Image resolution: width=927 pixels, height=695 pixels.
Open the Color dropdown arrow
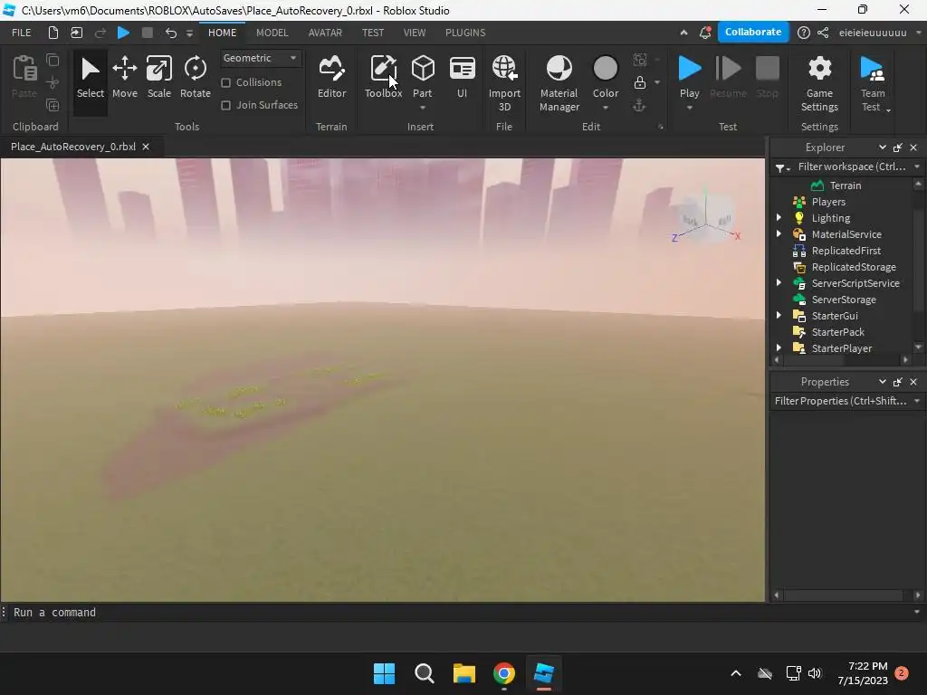point(606,108)
